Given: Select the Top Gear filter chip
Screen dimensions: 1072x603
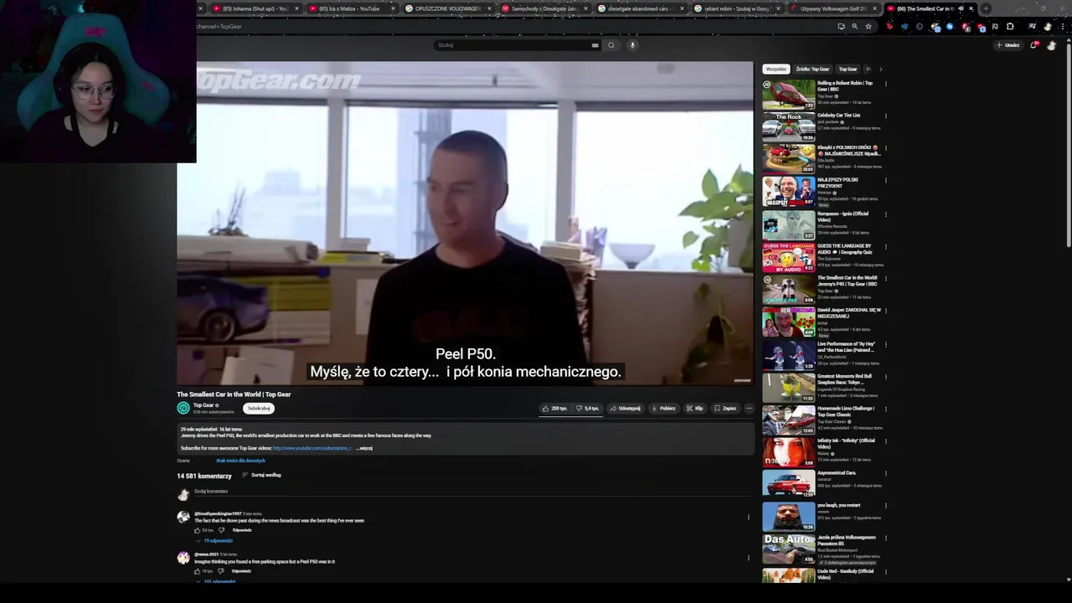Looking at the screenshot, I should [x=848, y=70].
